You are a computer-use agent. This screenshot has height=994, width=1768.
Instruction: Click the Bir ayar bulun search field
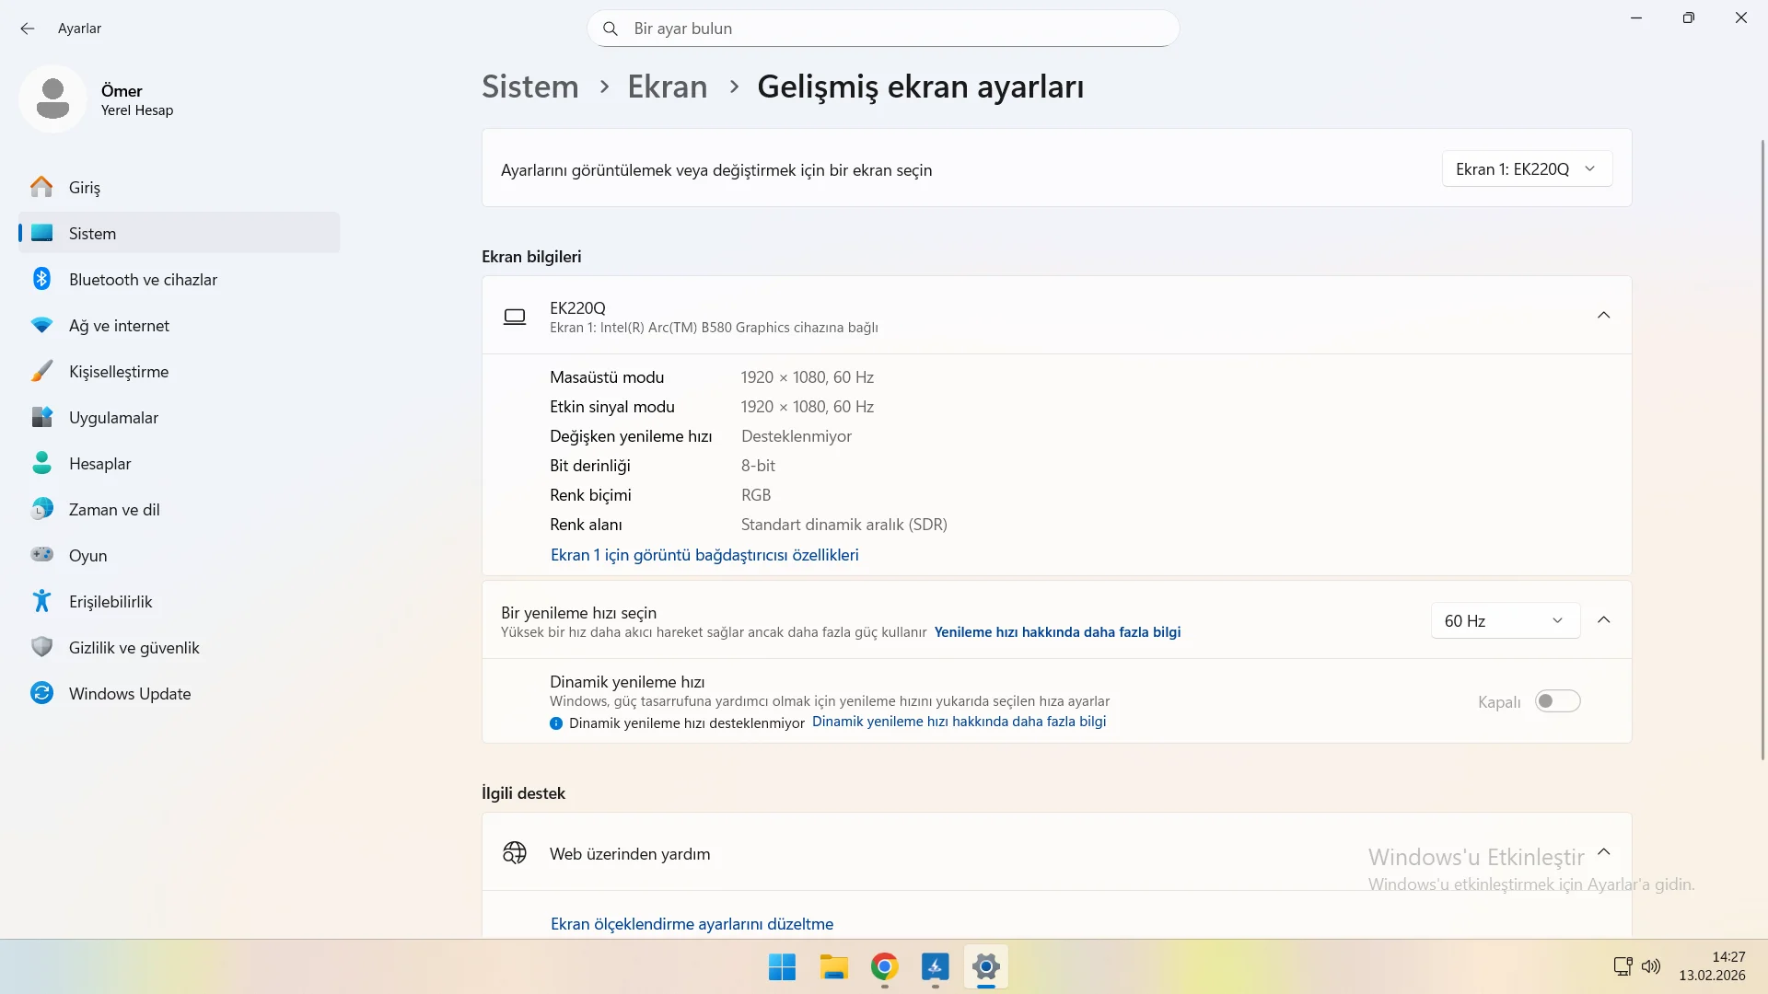tap(884, 29)
